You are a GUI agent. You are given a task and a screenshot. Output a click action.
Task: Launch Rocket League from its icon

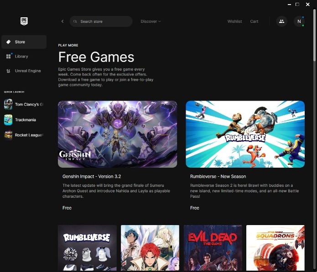click(x=8, y=135)
